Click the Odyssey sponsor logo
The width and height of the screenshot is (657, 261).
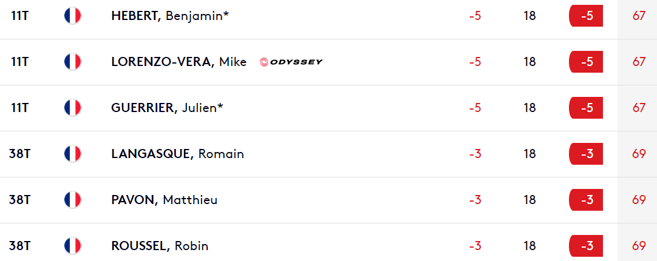point(291,62)
